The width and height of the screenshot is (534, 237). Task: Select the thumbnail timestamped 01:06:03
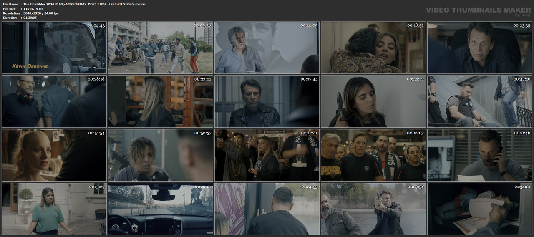373,155
